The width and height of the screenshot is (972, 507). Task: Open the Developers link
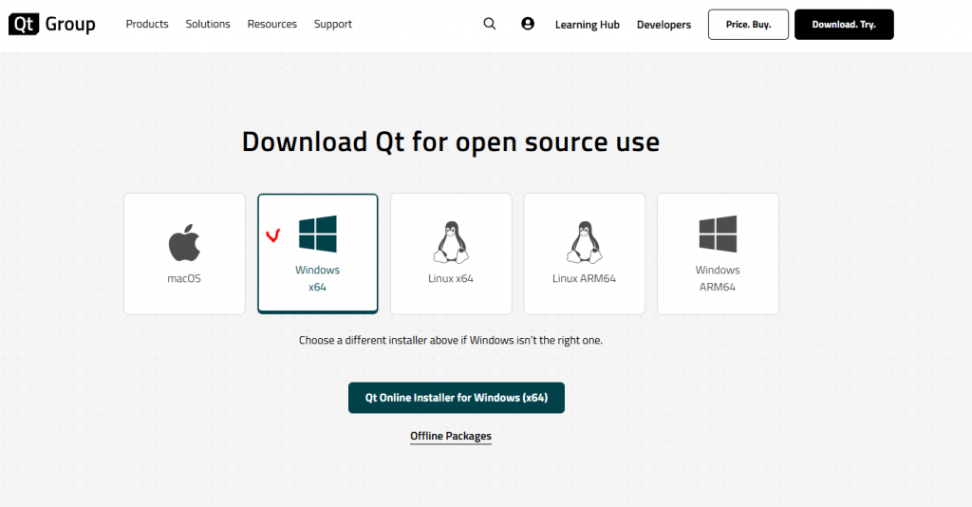point(664,25)
